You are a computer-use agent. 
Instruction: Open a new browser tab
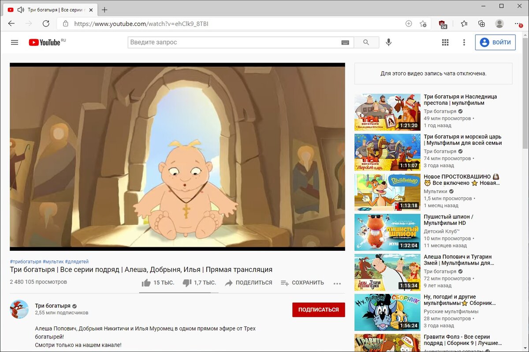pyautogui.click(x=104, y=10)
